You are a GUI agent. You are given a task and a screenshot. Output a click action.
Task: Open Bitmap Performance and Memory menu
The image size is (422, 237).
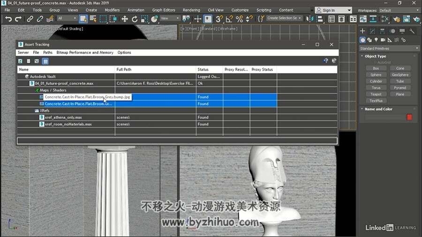[85, 52]
